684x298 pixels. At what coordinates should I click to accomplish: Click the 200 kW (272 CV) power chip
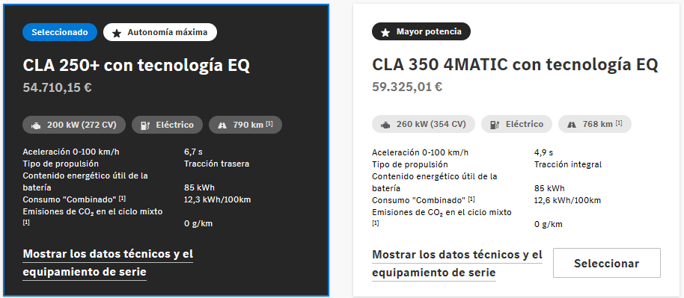74,125
